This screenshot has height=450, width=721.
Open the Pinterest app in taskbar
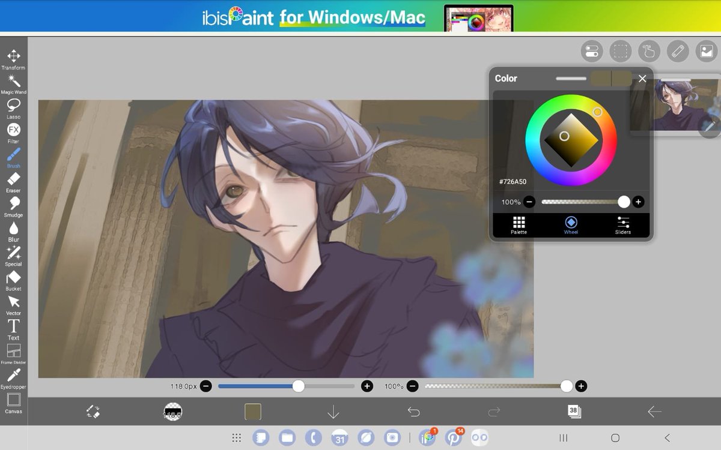(453, 438)
